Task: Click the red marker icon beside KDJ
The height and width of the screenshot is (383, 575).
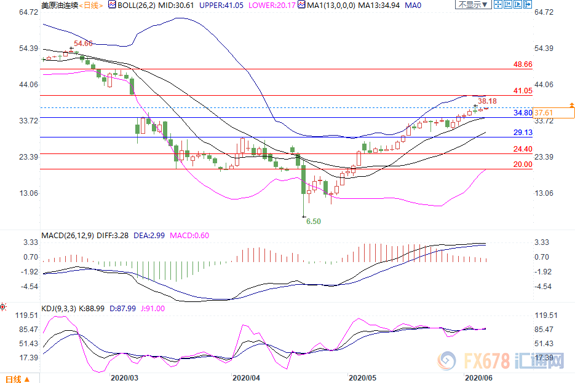Action: [x=4, y=306]
